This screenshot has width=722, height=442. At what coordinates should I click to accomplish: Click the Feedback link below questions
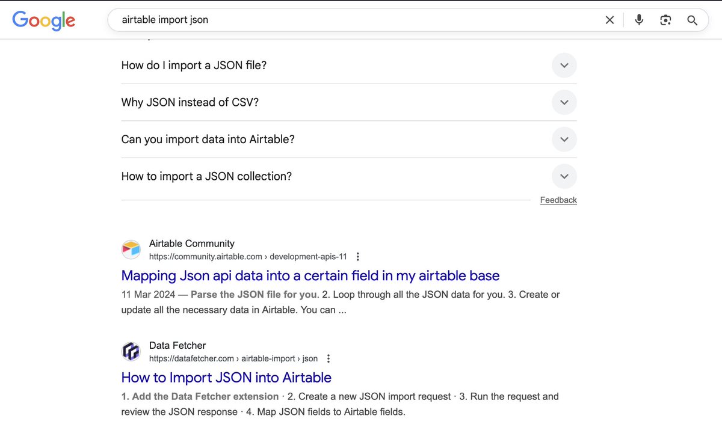[558, 200]
